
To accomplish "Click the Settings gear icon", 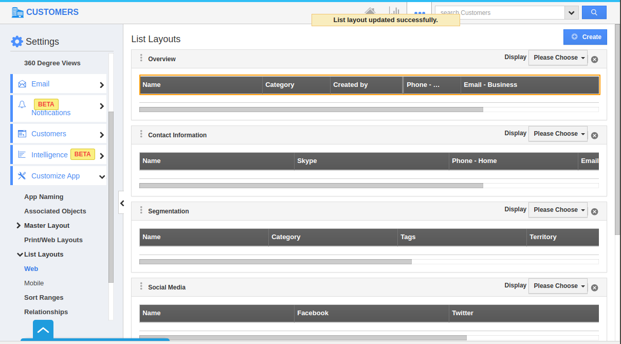I will (16, 42).
